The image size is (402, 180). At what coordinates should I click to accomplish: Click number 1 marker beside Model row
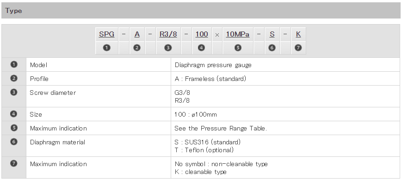click(14, 64)
